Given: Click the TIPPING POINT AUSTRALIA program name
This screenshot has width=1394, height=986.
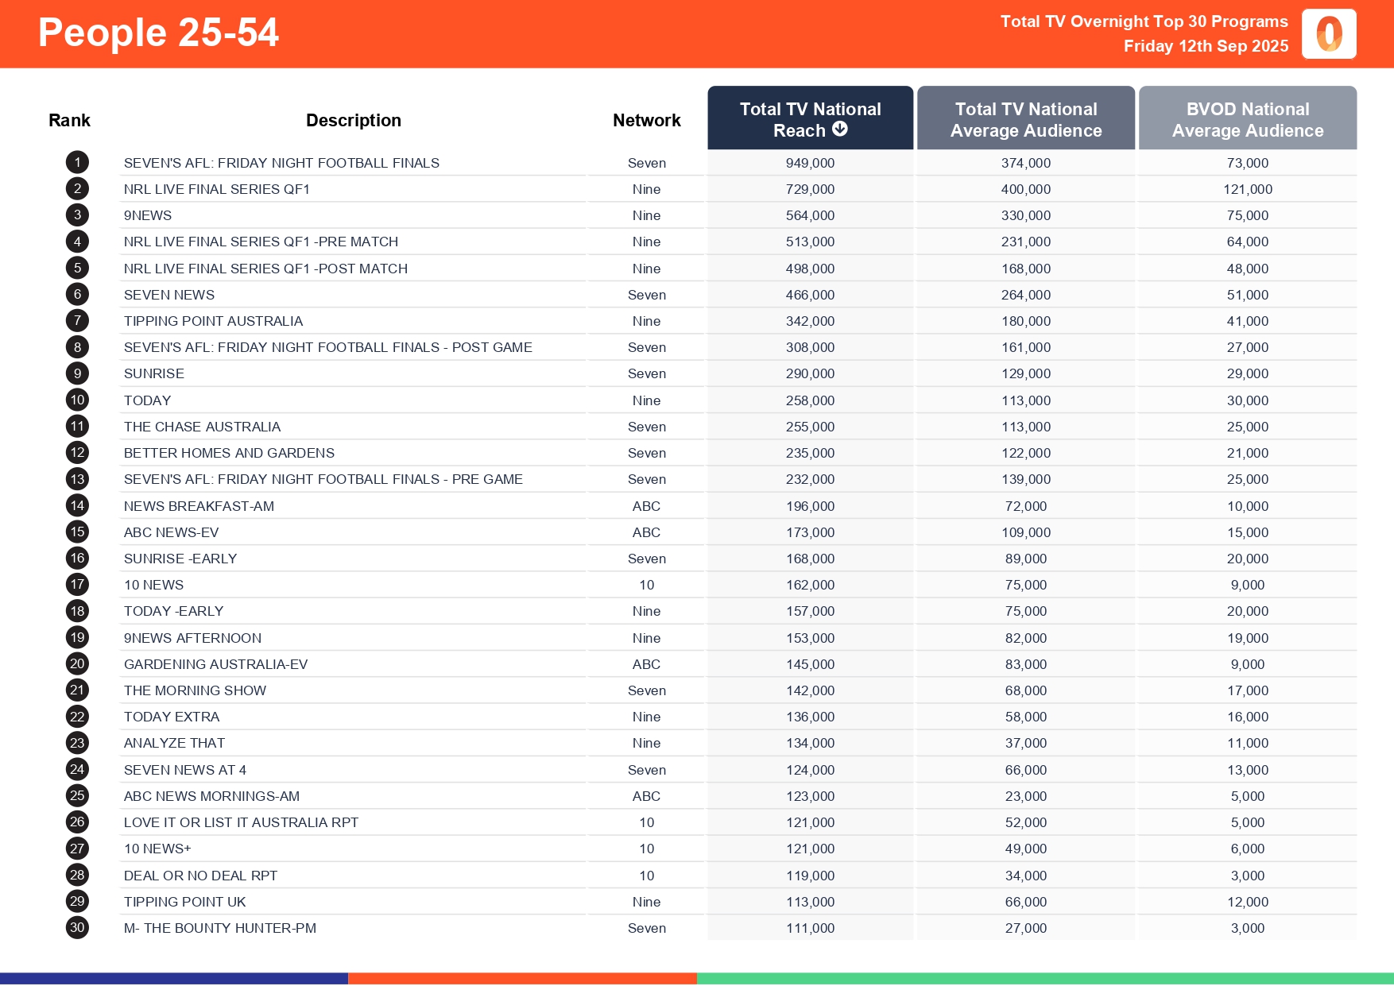Looking at the screenshot, I should (x=213, y=320).
